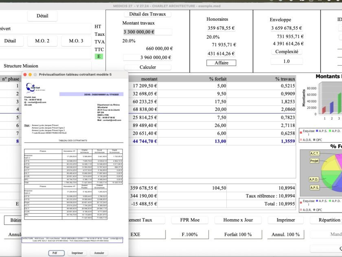Viewport: 342px width, 257px height.
Task: Click the Projet pie chart label
Action: [x=314, y=161]
